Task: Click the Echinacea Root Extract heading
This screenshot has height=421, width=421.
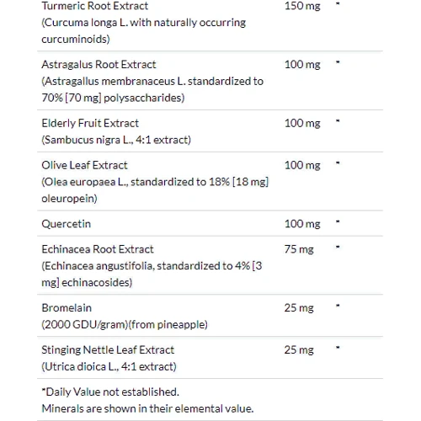Action: (98, 249)
